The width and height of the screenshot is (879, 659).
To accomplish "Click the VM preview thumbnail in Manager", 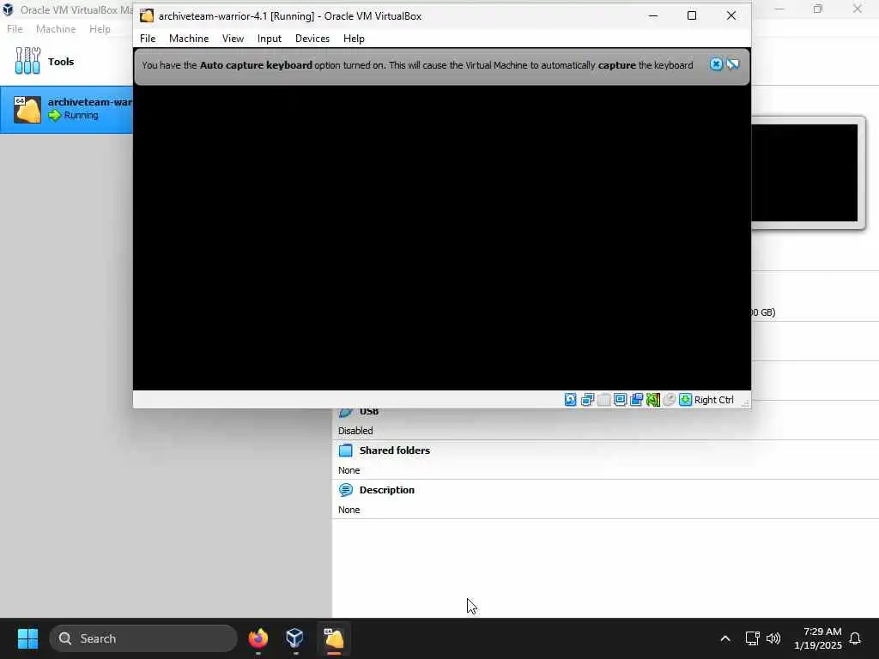I will coord(804,172).
